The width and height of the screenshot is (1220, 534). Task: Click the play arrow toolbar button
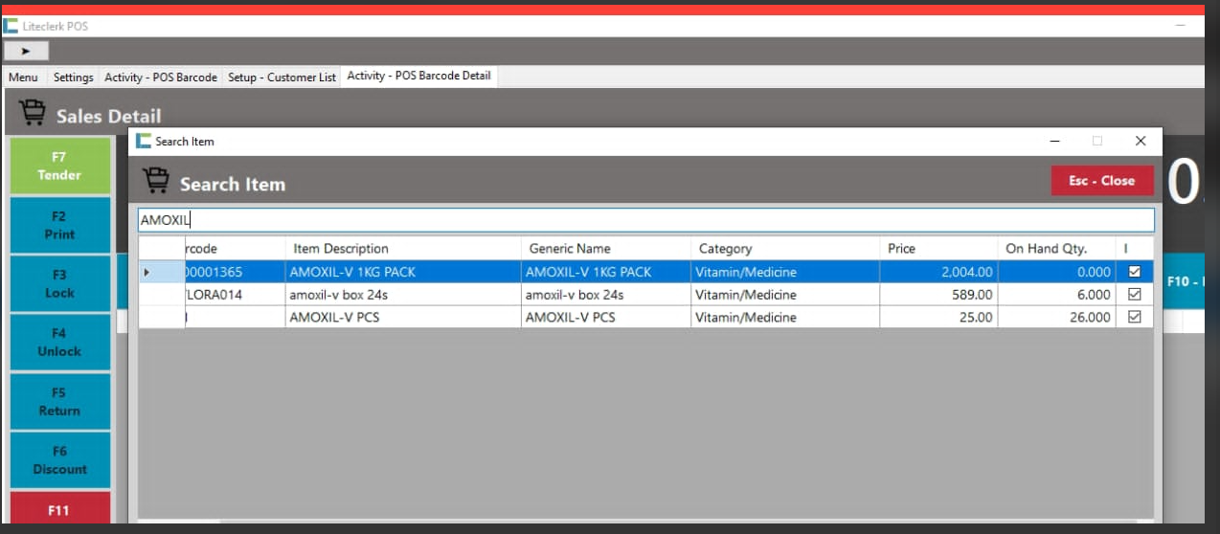point(26,51)
